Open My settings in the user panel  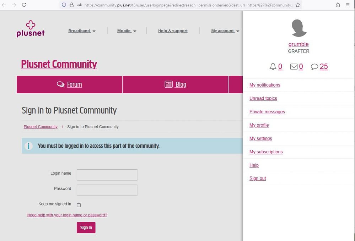click(x=260, y=138)
